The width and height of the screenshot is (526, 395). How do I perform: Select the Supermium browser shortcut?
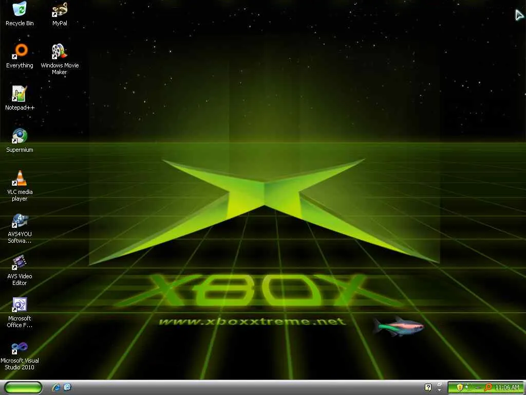coord(20,141)
